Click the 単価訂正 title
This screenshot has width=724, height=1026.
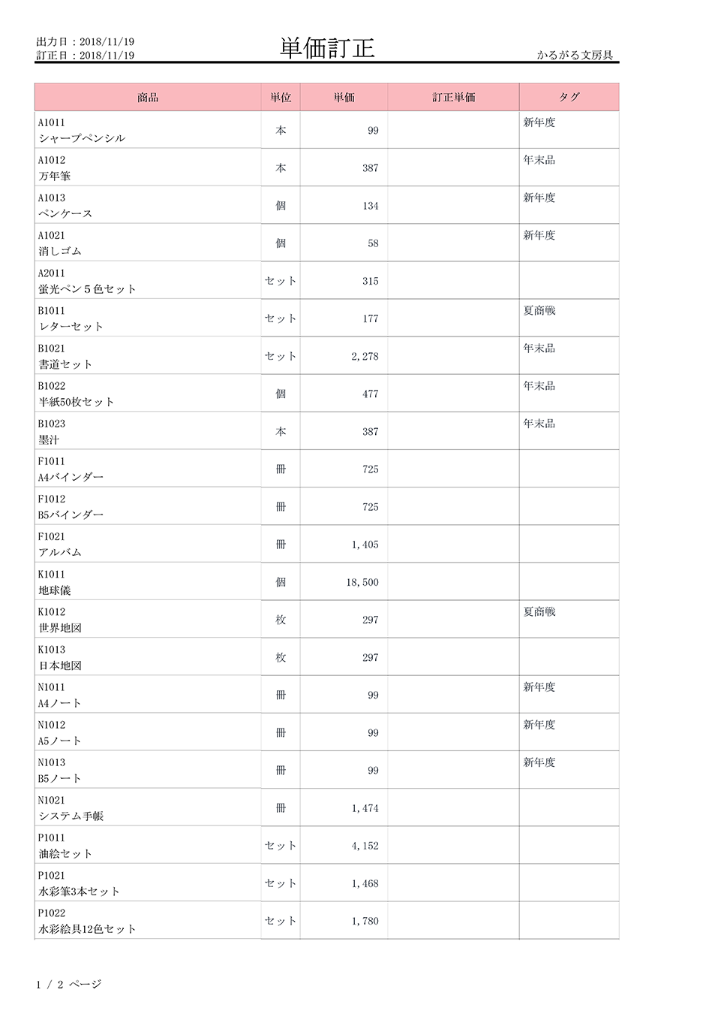coord(327,48)
